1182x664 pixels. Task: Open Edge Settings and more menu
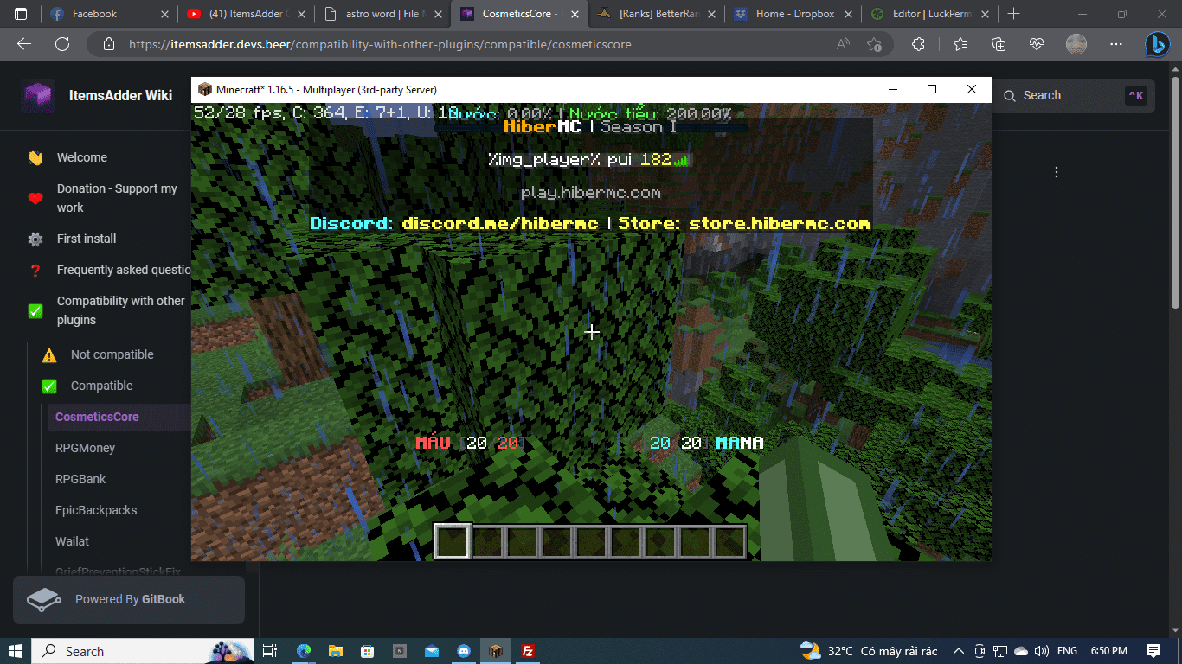[x=1116, y=45]
